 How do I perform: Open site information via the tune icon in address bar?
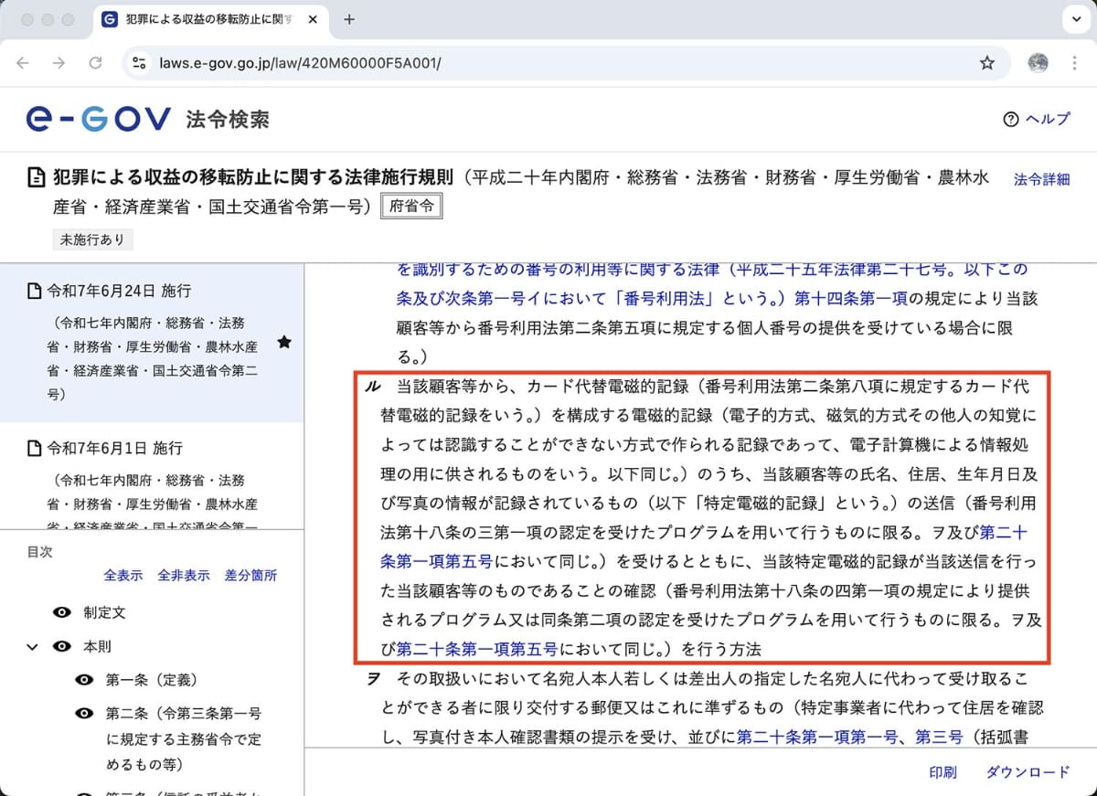(x=140, y=63)
